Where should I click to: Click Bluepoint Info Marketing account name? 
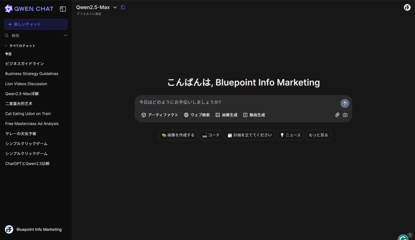39,230
